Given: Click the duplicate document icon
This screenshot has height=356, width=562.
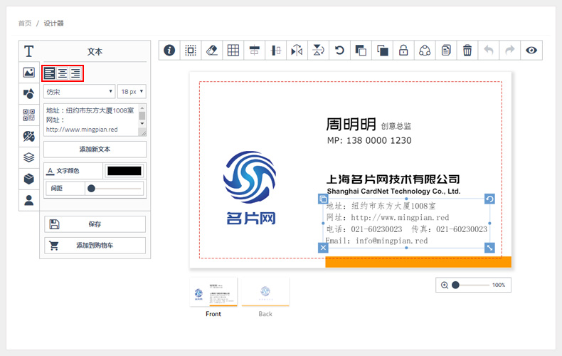Looking at the screenshot, I should 446,51.
